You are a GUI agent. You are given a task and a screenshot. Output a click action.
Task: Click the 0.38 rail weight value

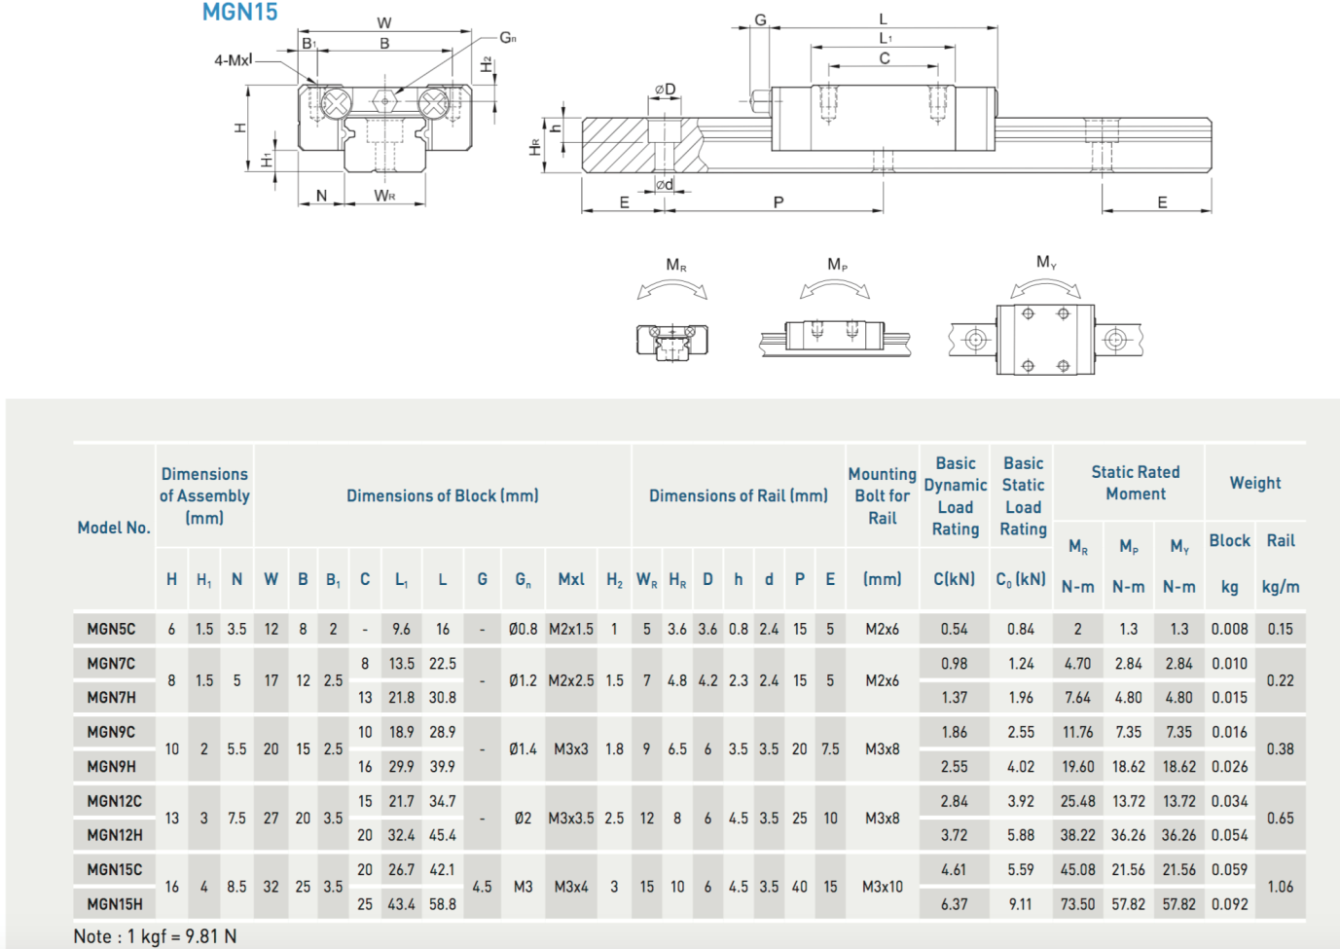(1281, 749)
